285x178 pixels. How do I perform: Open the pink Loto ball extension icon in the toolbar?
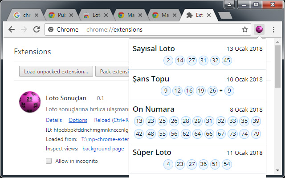point(259,29)
